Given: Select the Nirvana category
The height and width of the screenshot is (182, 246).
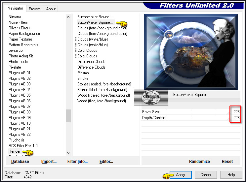Looking at the screenshot, I should (x=15, y=17).
